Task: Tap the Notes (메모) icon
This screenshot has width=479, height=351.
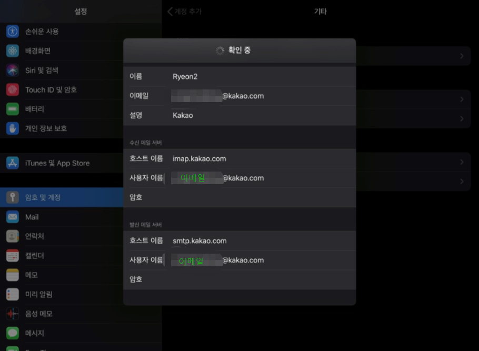Action: pyautogui.click(x=13, y=275)
